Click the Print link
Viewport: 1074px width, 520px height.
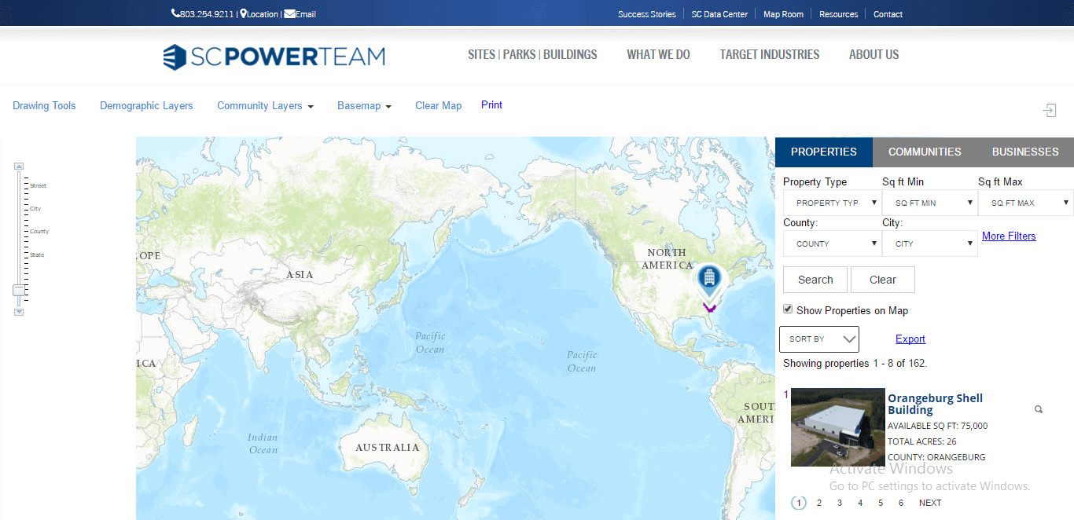491,105
